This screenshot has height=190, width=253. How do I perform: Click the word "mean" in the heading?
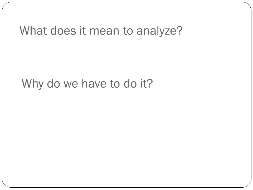click(104, 31)
